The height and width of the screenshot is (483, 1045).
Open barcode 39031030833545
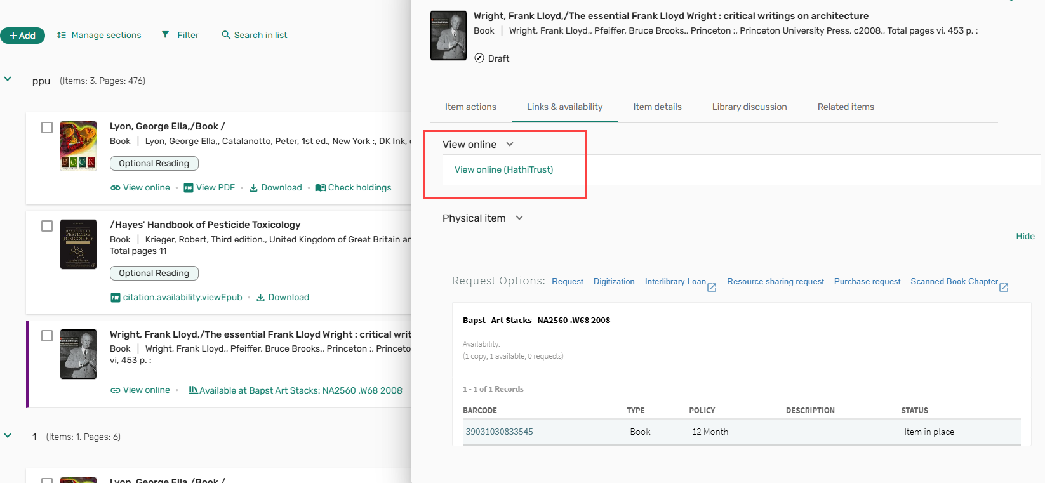point(500,432)
